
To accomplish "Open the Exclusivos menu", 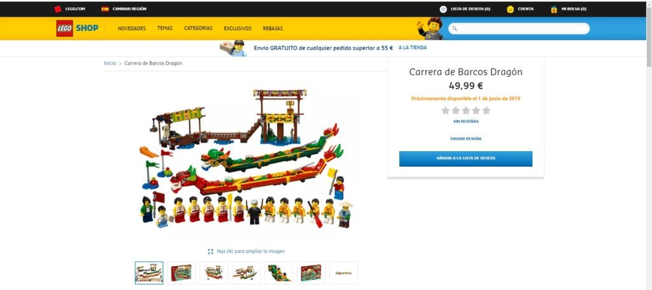I will (x=237, y=29).
